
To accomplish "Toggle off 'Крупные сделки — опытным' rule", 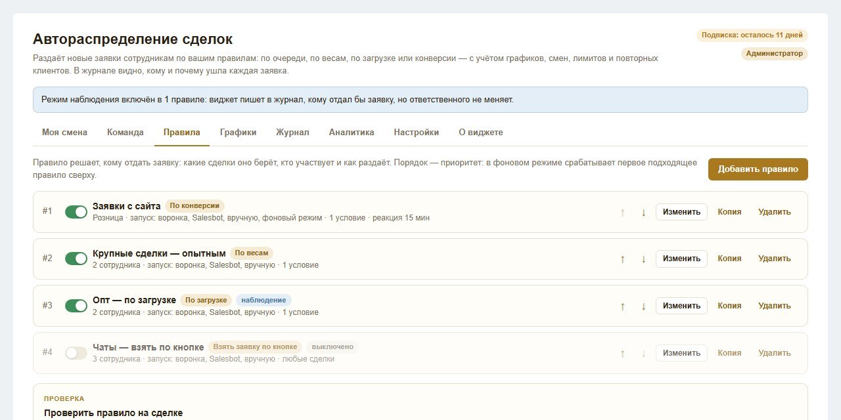I will [x=76, y=259].
